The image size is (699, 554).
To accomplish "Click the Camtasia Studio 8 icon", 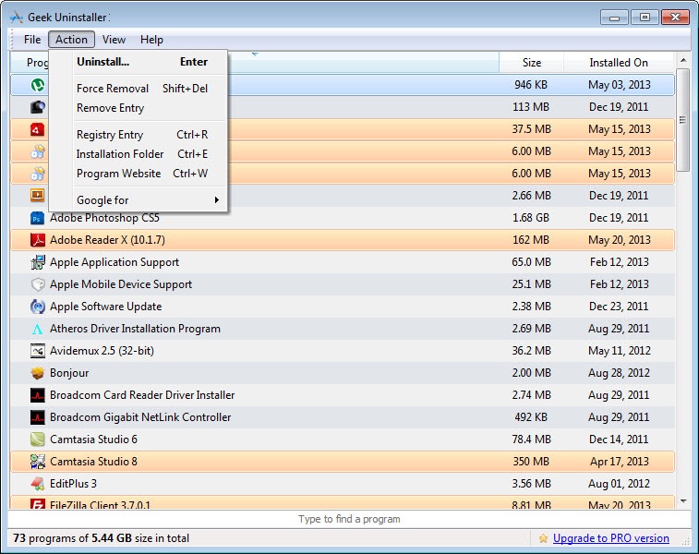I will (x=37, y=462).
